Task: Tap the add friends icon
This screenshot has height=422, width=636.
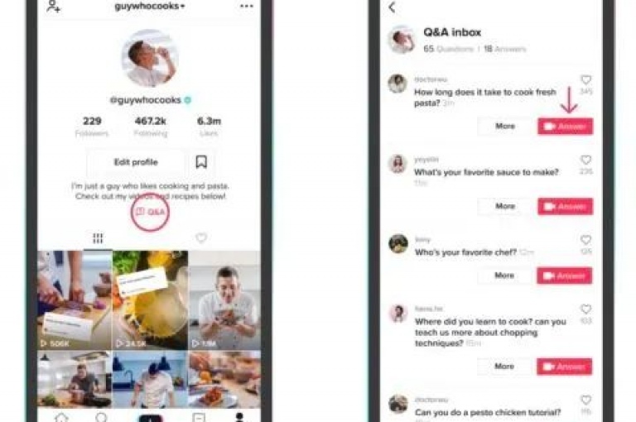Action: (x=53, y=6)
